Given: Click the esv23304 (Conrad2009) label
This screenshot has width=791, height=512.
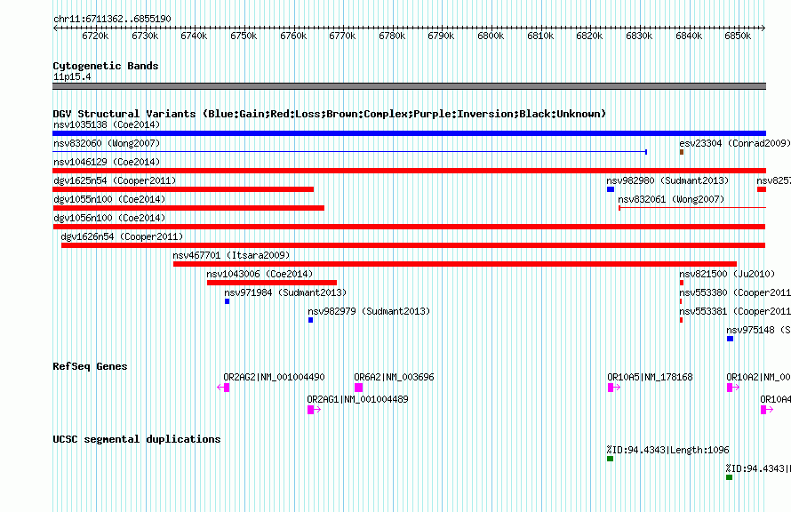Looking at the screenshot, I should [x=734, y=143].
